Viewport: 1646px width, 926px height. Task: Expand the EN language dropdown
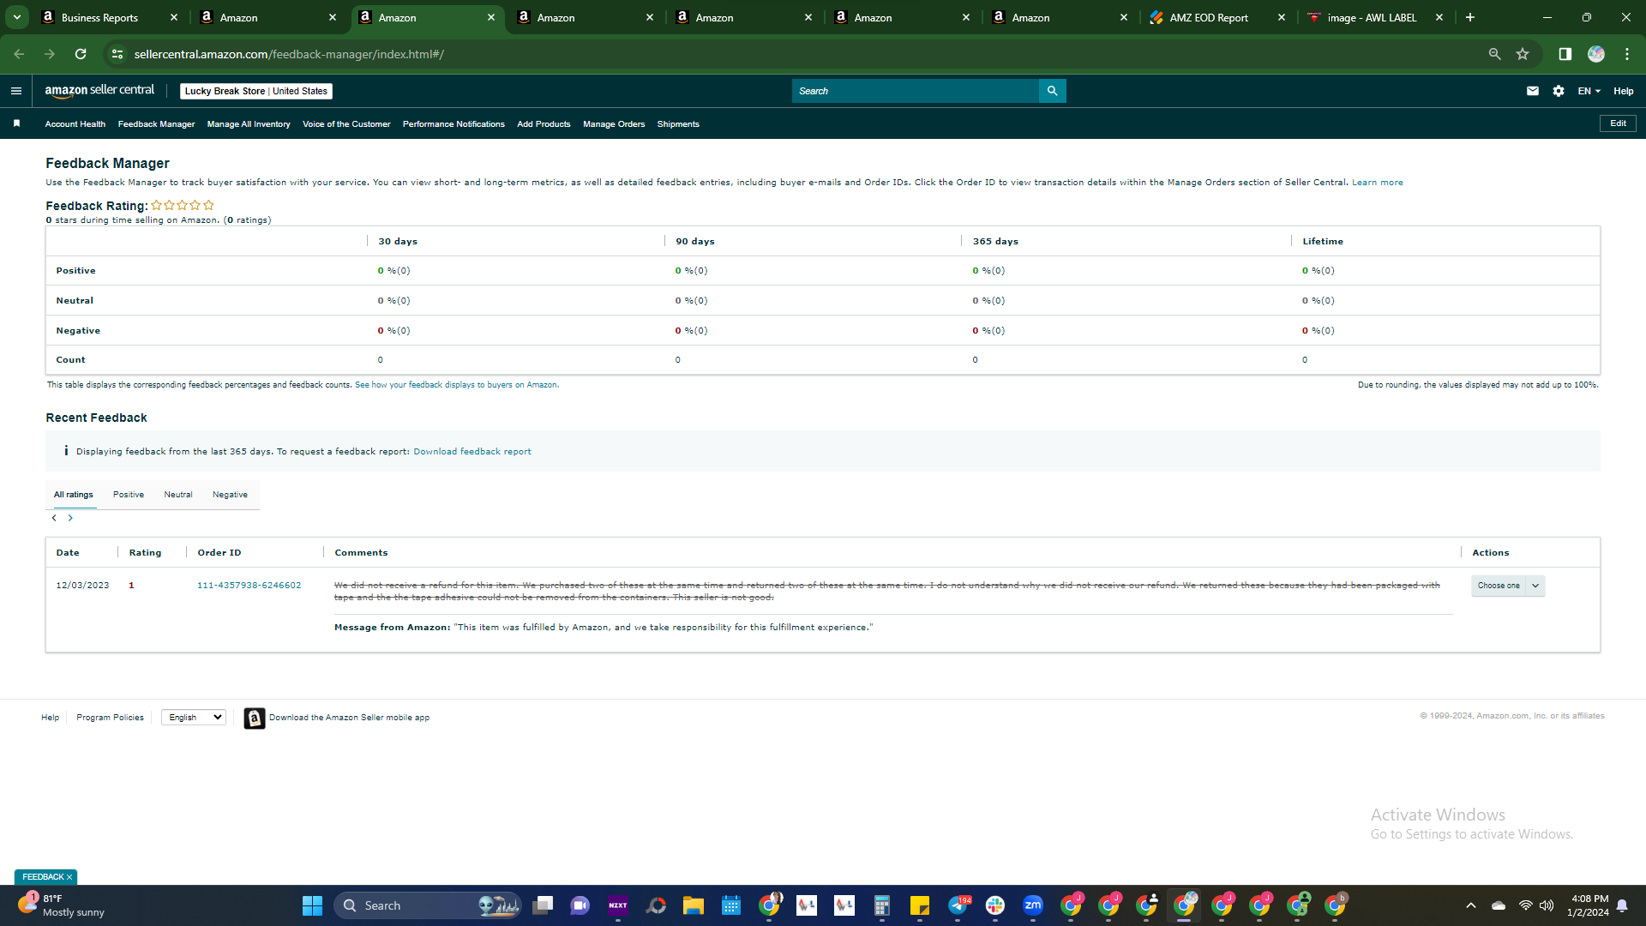click(1589, 91)
